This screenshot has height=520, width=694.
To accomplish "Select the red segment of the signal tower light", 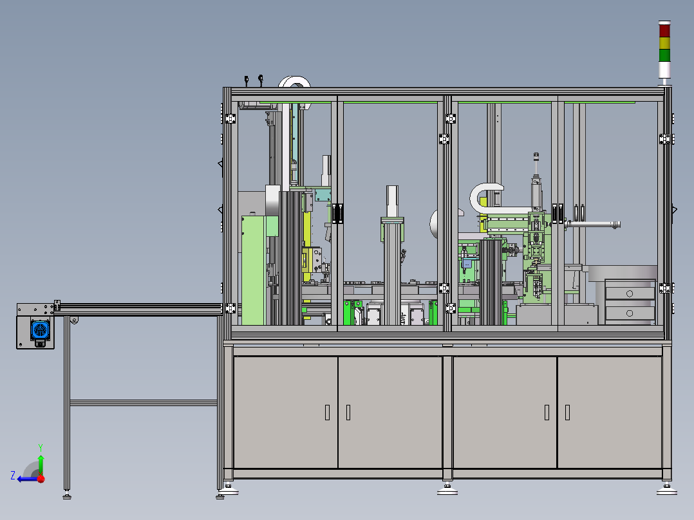I will [664, 31].
